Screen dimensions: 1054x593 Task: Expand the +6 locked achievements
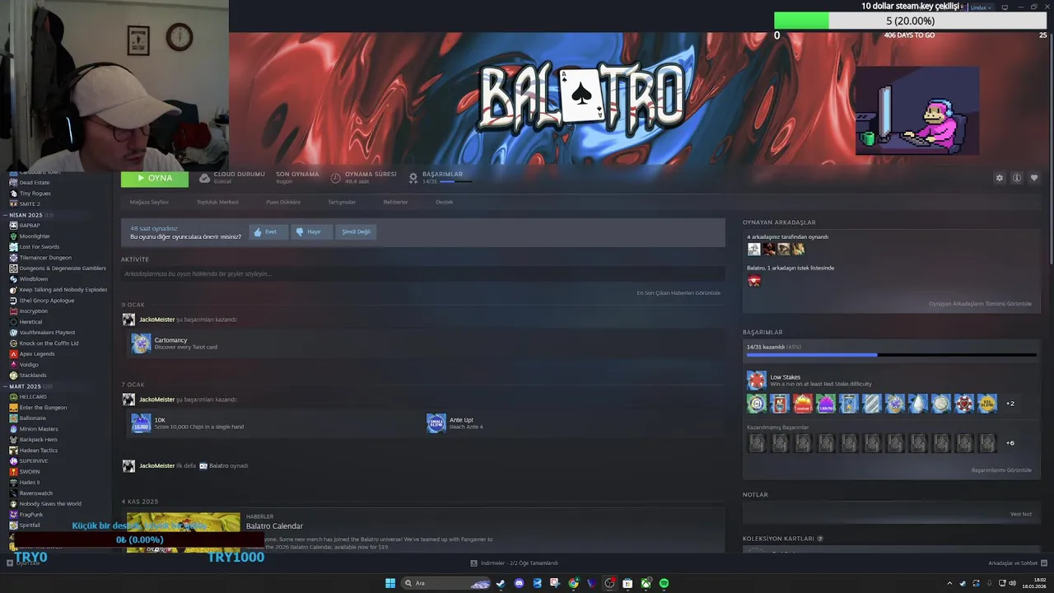pos(1010,443)
